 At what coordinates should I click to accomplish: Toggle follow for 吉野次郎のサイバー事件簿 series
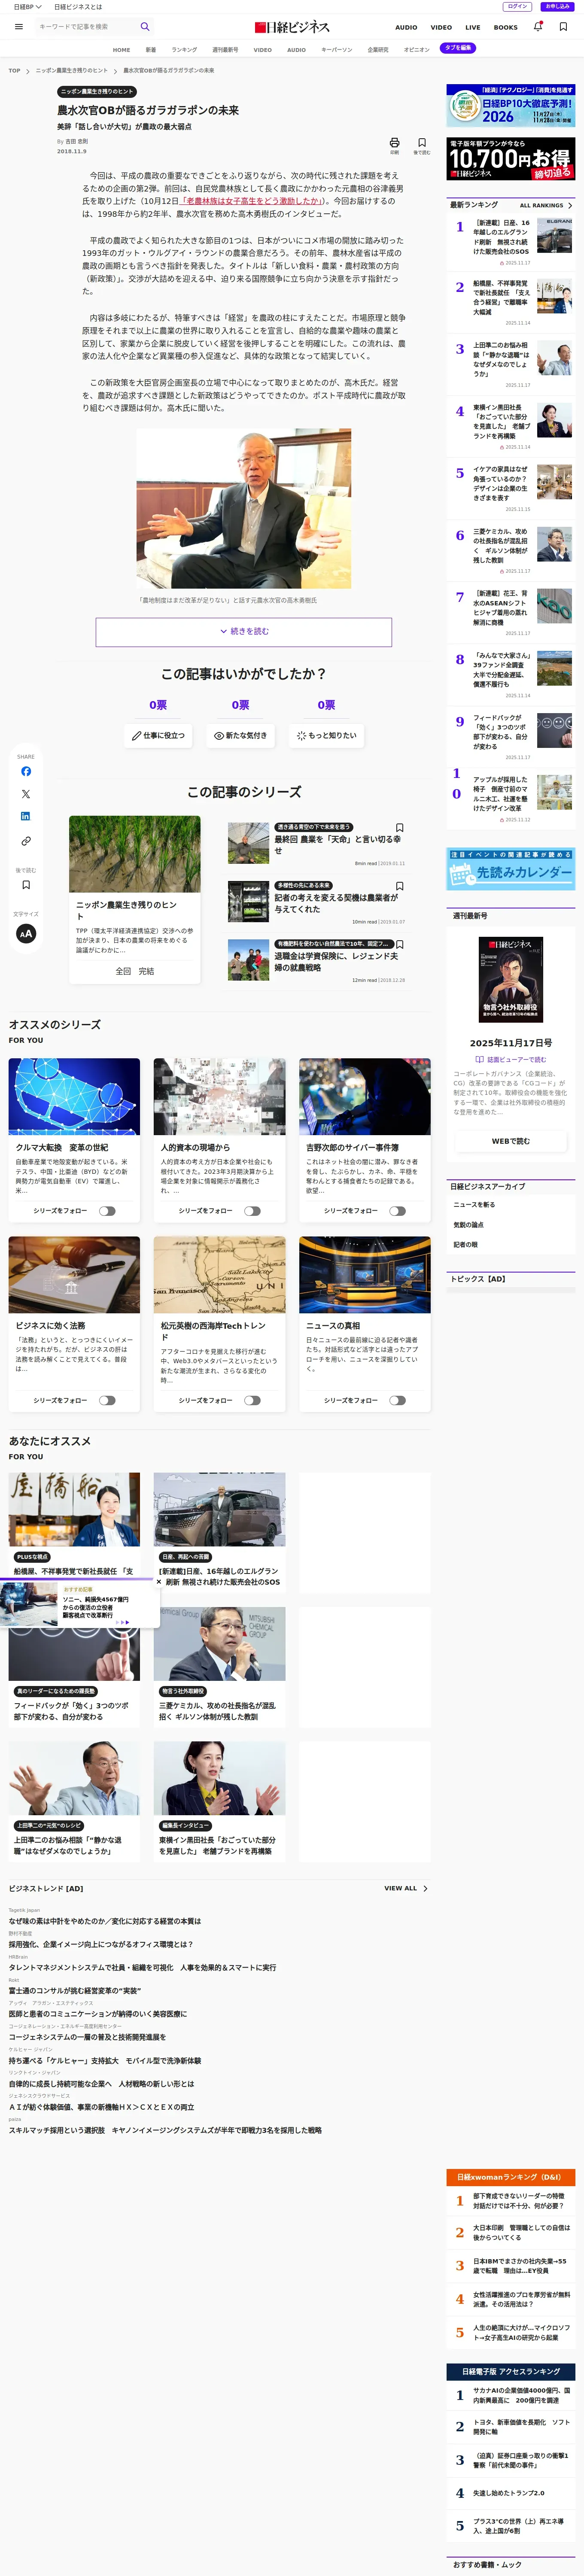pos(397,1211)
